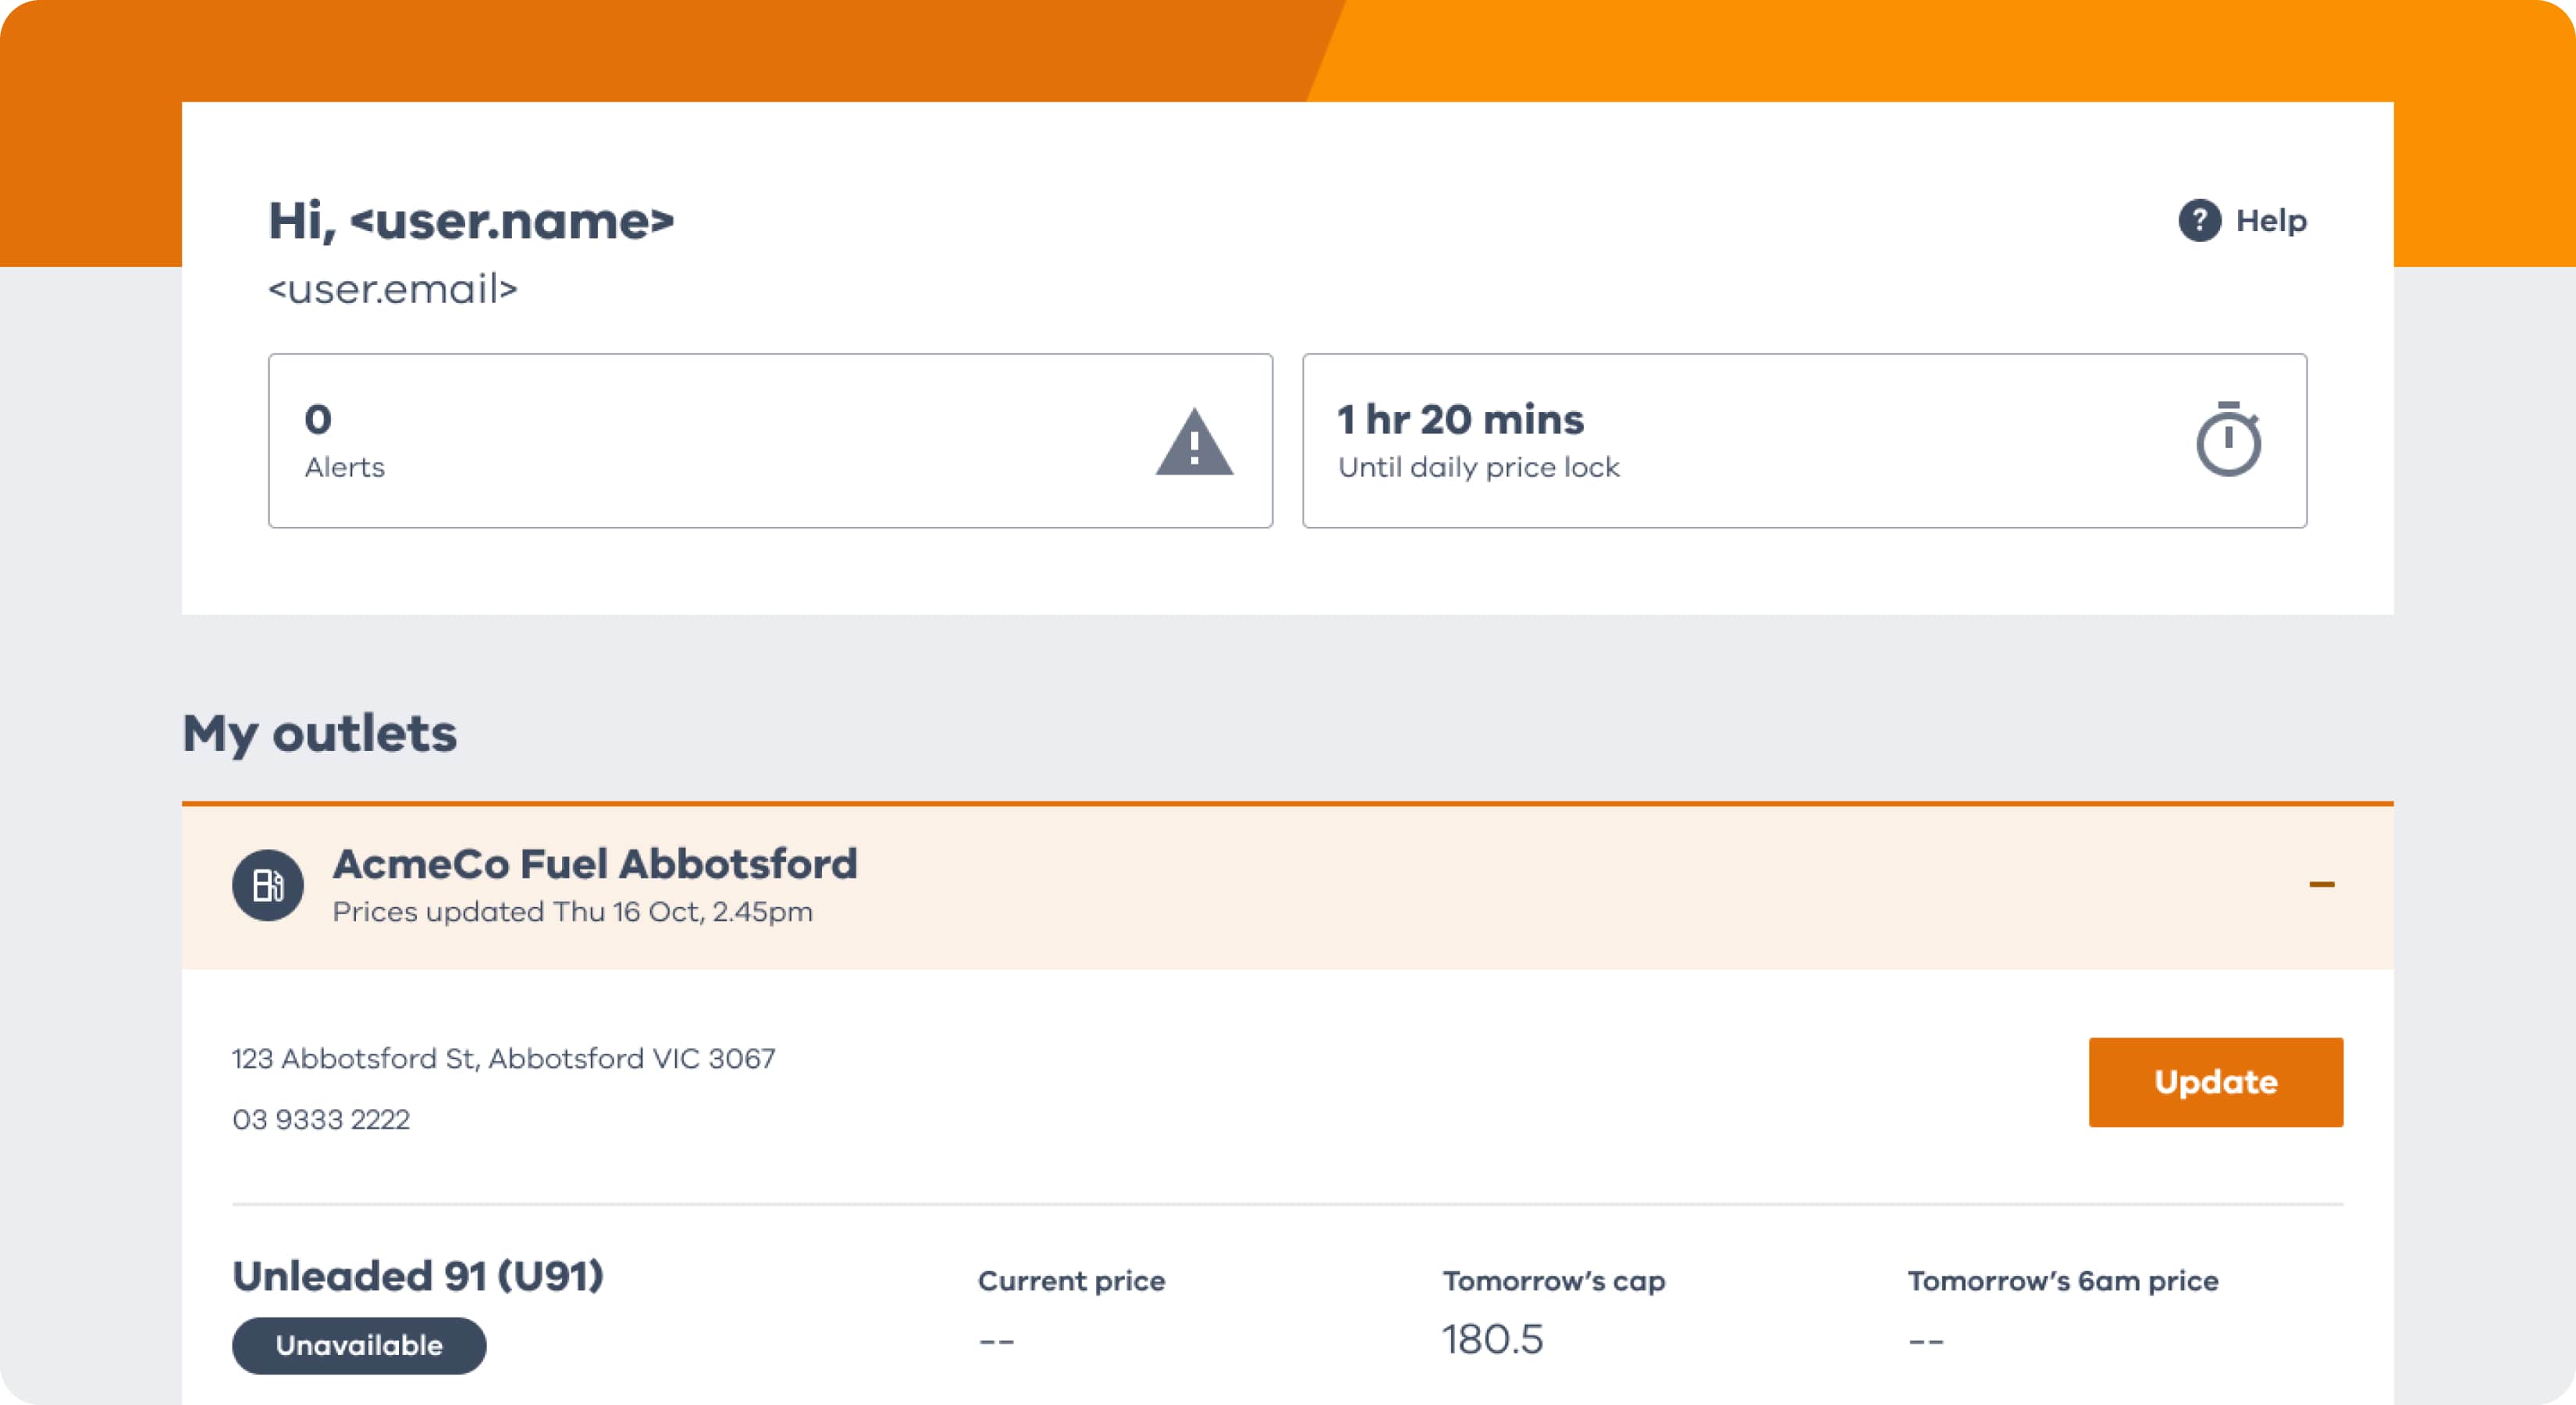The image size is (2576, 1405).
Task: Click the outlet phone number 03 9333 2222
Action: [321, 1119]
